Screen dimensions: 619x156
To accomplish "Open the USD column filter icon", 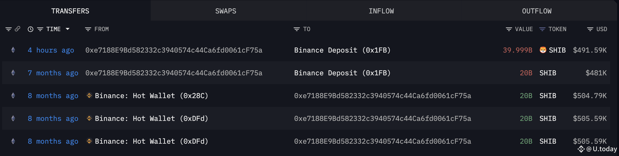I will click(590, 29).
